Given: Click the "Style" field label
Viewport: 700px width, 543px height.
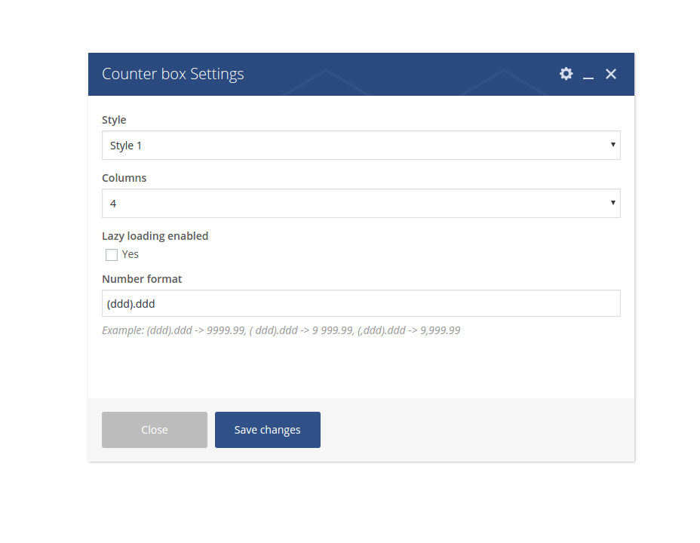Looking at the screenshot, I should pyautogui.click(x=114, y=120).
